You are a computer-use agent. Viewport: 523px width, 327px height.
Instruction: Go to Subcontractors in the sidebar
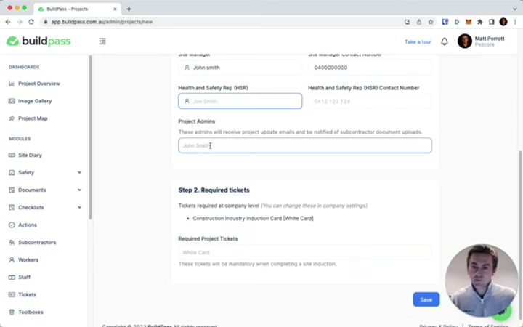(37, 242)
